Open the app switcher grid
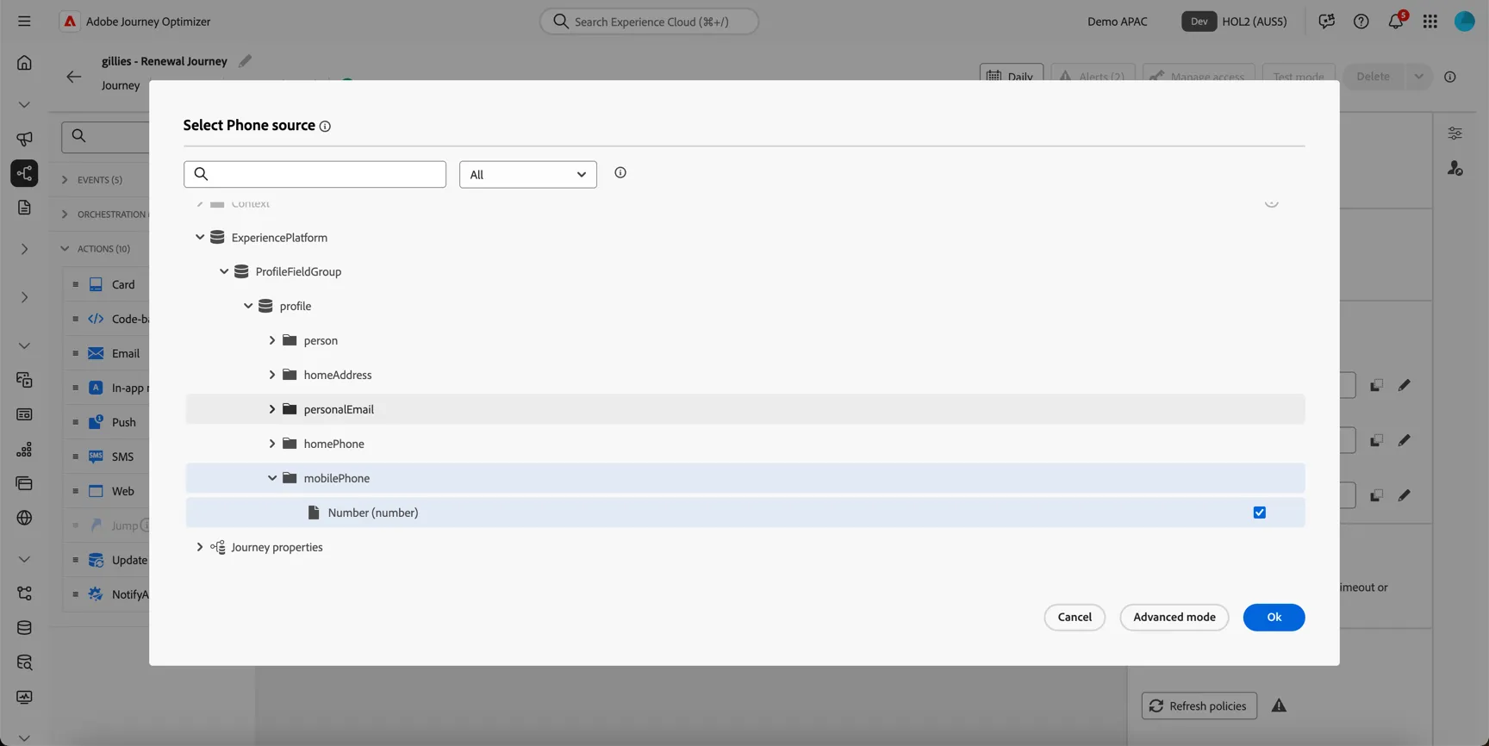Viewport: 1489px width, 746px height. pos(1430,22)
